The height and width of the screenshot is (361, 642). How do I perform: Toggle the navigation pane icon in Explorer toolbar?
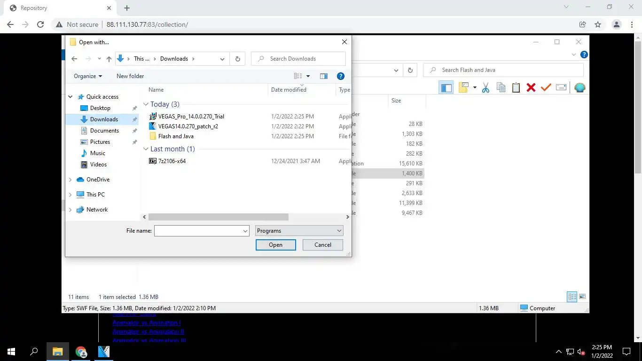(x=446, y=87)
